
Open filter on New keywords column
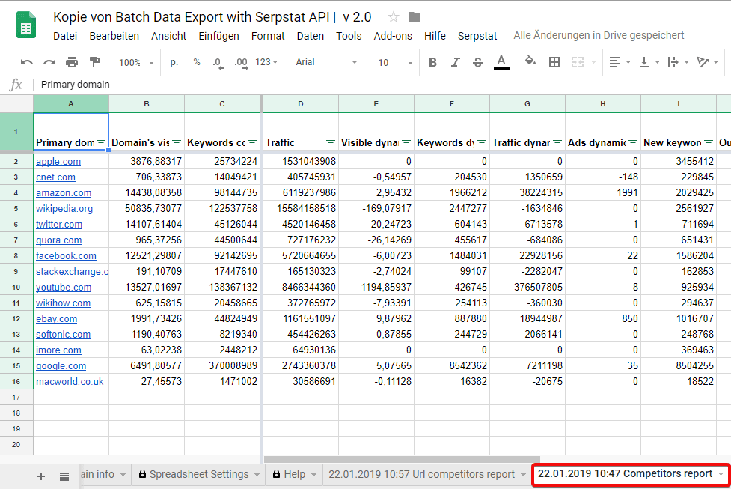pyautogui.click(x=708, y=143)
